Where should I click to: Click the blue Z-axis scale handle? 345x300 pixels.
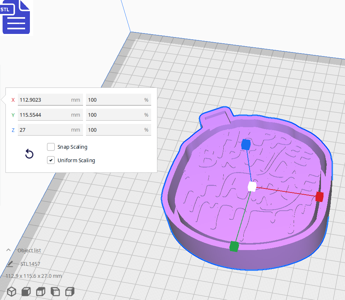tap(246, 145)
